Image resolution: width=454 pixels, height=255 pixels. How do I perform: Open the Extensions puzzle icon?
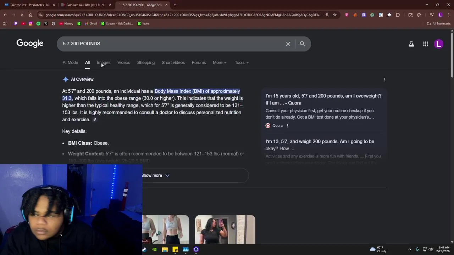[398, 15]
